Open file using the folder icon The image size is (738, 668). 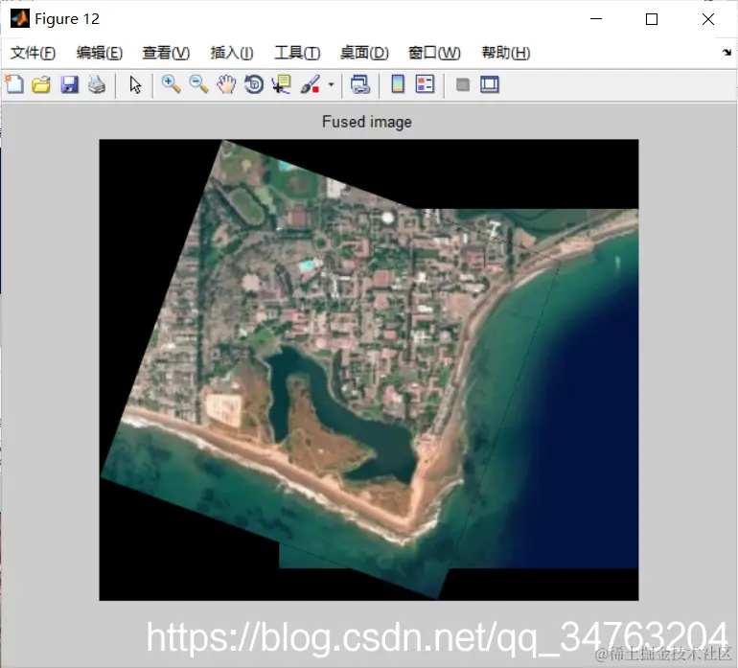pos(41,84)
